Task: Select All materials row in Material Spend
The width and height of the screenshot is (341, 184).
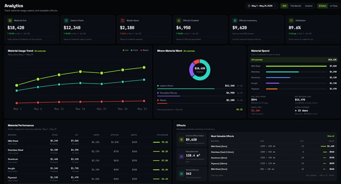Action: pyautogui.click(x=294, y=60)
